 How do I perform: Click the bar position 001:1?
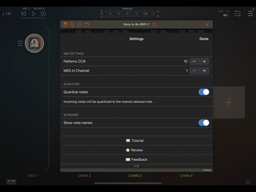(x=27, y=8)
